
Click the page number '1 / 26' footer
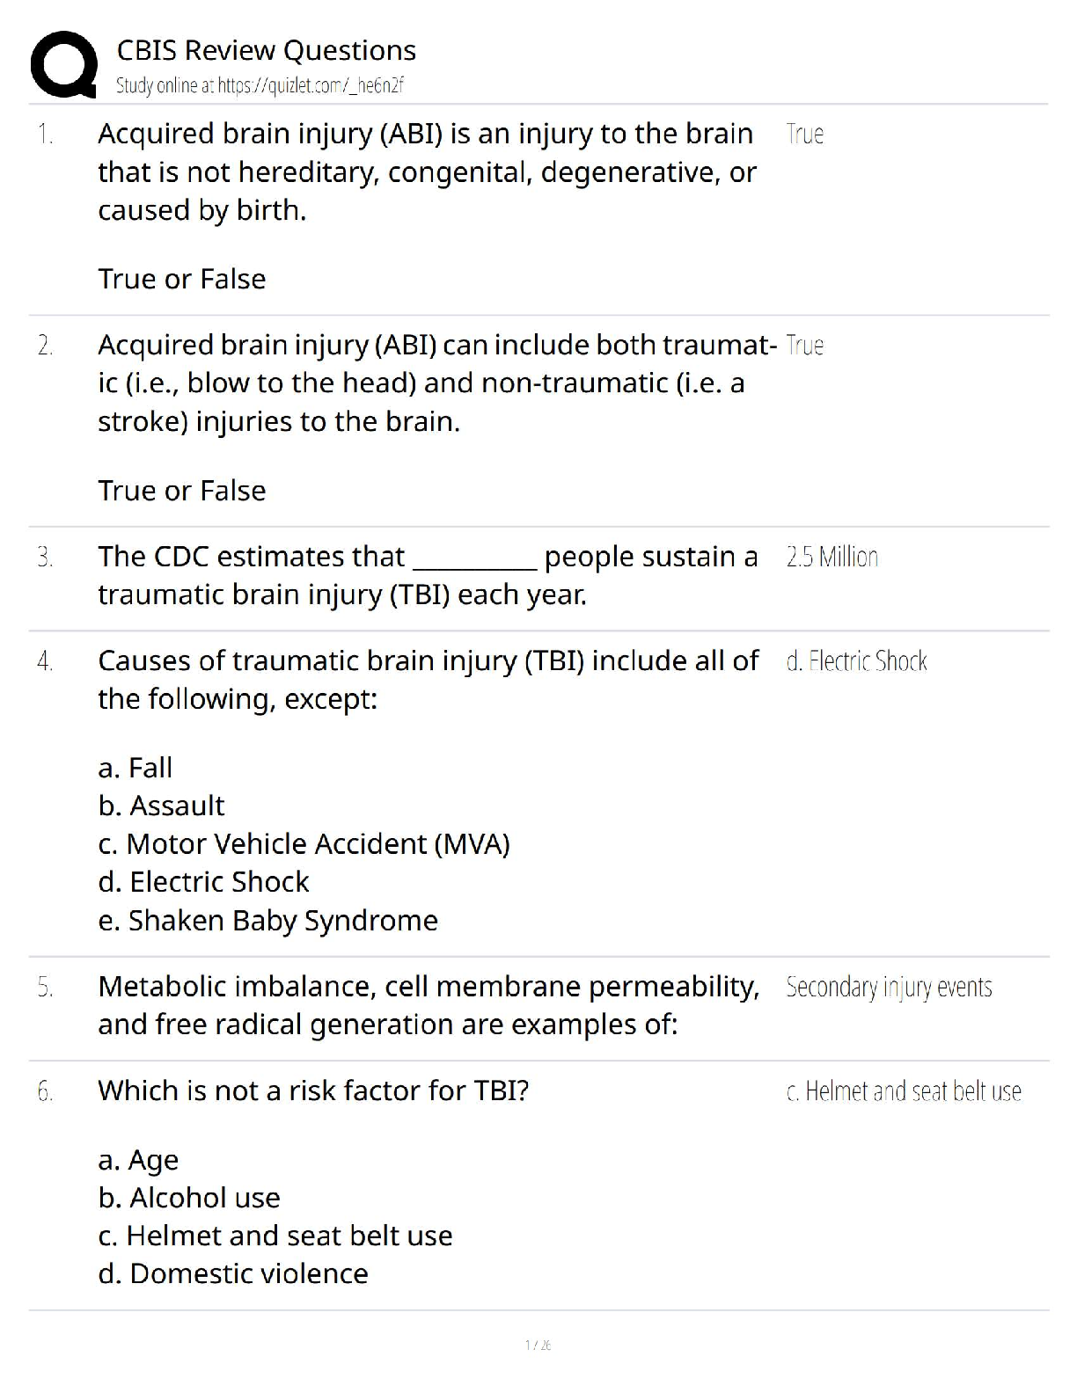click(x=538, y=1345)
